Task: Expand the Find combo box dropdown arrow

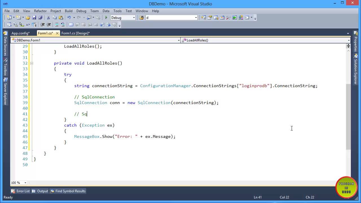Action: (196, 17)
